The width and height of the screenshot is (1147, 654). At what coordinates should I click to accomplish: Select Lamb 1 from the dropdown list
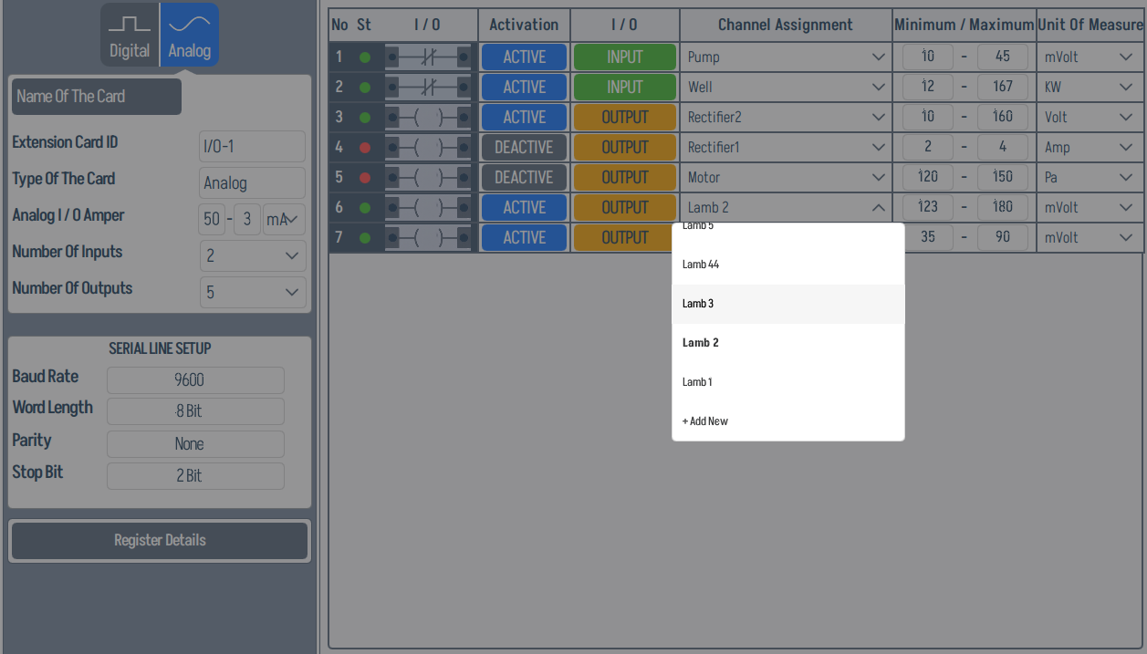pyautogui.click(x=788, y=382)
